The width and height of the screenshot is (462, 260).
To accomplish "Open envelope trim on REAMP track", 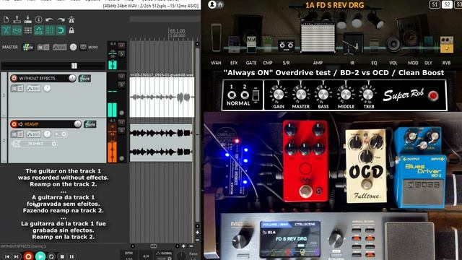I will [x=34, y=134].
